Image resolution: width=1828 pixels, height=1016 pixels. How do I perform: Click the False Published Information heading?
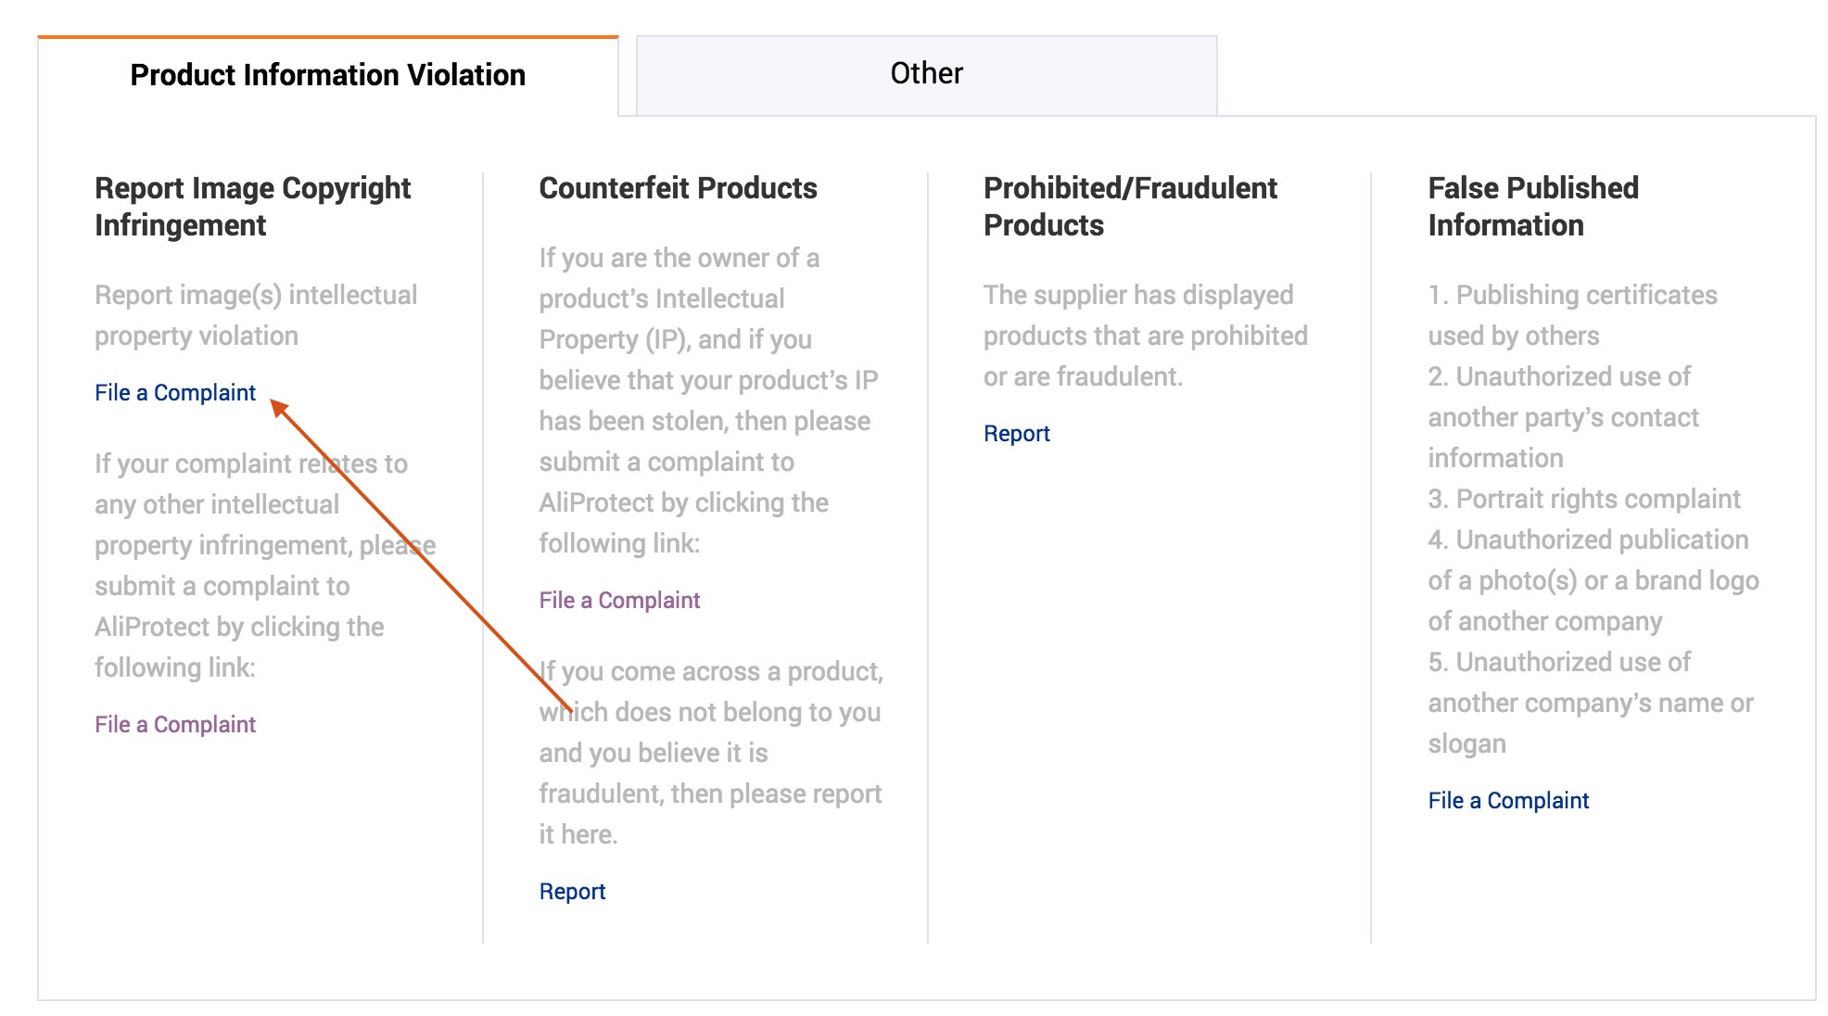1532,207
